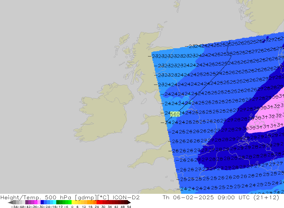Pick the cyan -18 swatch in the legend
This screenshot has width=284, height=208.
(55, 202)
